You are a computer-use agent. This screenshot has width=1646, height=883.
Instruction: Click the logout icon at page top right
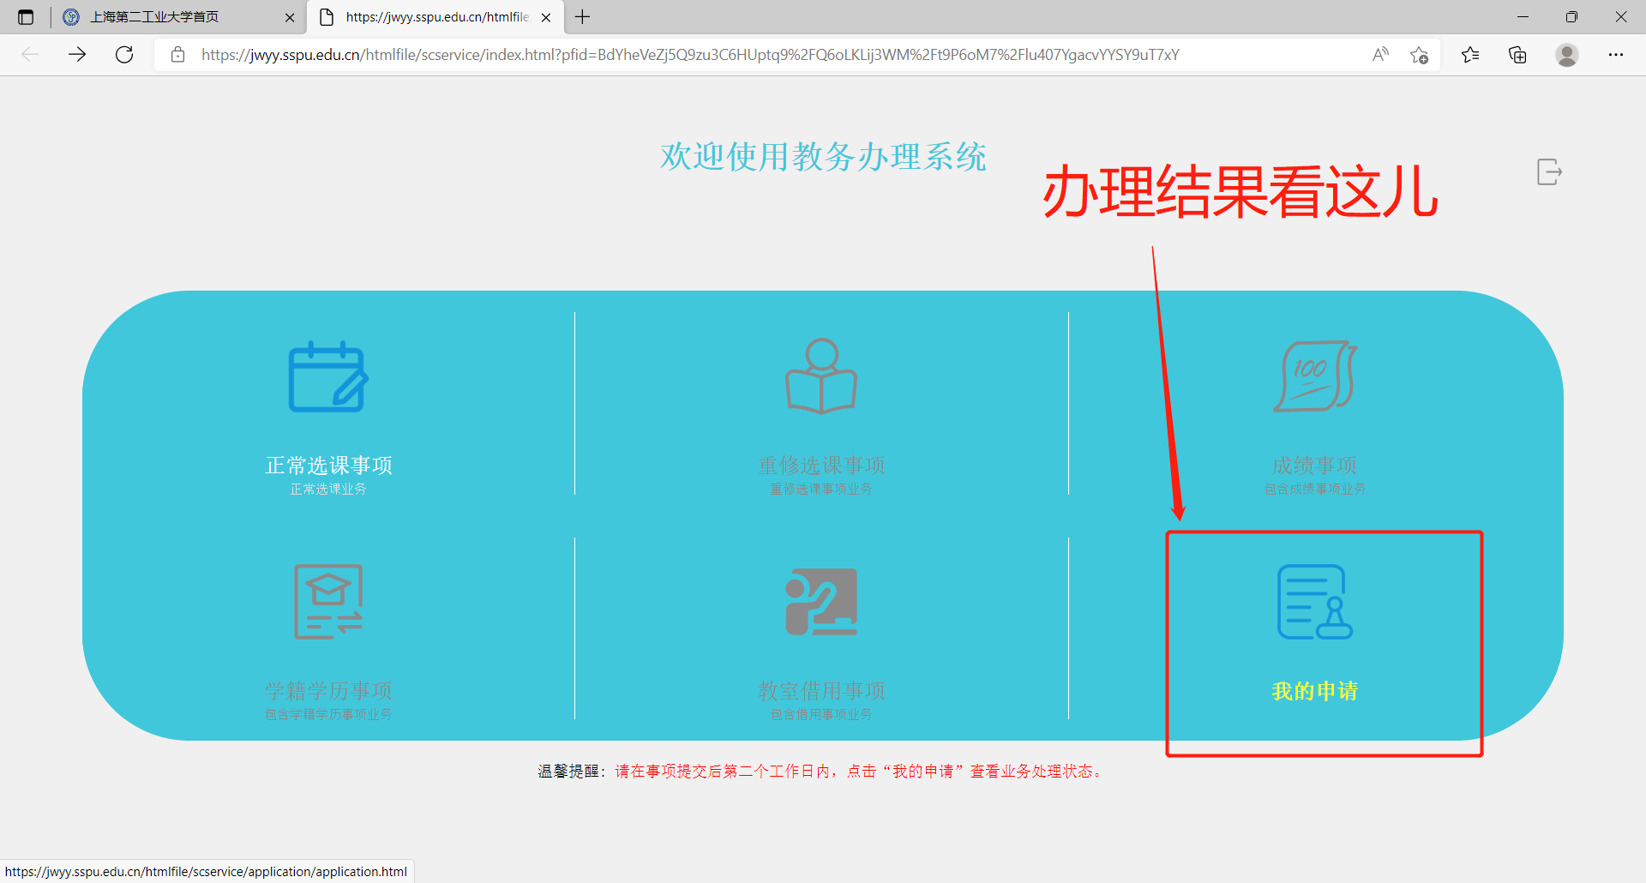[x=1549, y=171]
